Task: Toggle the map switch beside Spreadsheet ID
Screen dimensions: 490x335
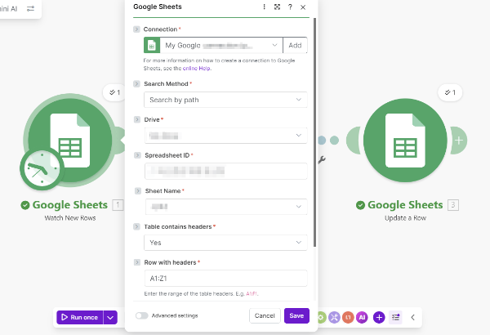Action: (137, 155)
